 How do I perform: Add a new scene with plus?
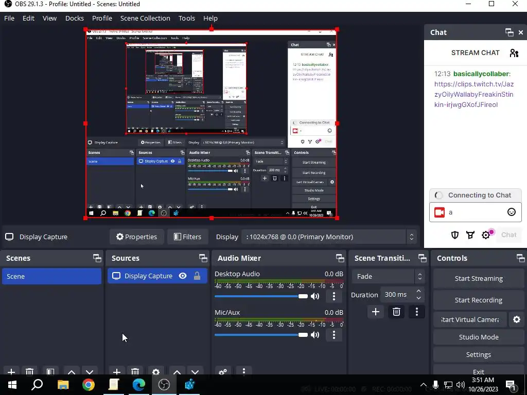pos(11,372)
